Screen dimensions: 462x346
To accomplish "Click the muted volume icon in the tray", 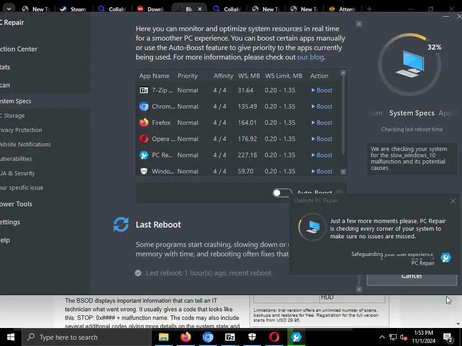I will 404,337.
